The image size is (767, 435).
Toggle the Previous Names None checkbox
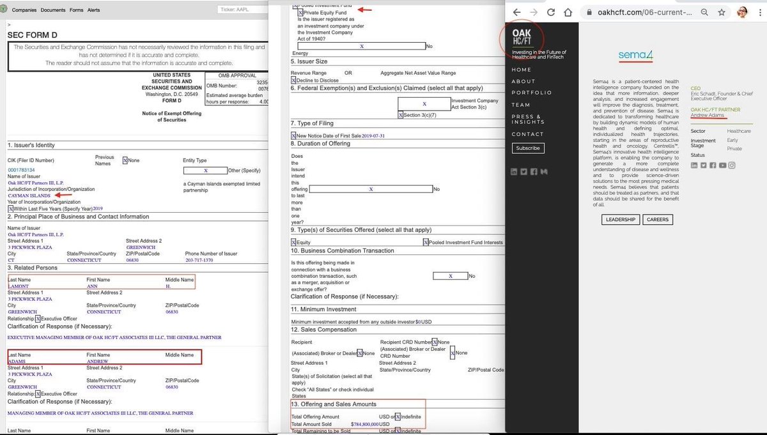(125, 160)
